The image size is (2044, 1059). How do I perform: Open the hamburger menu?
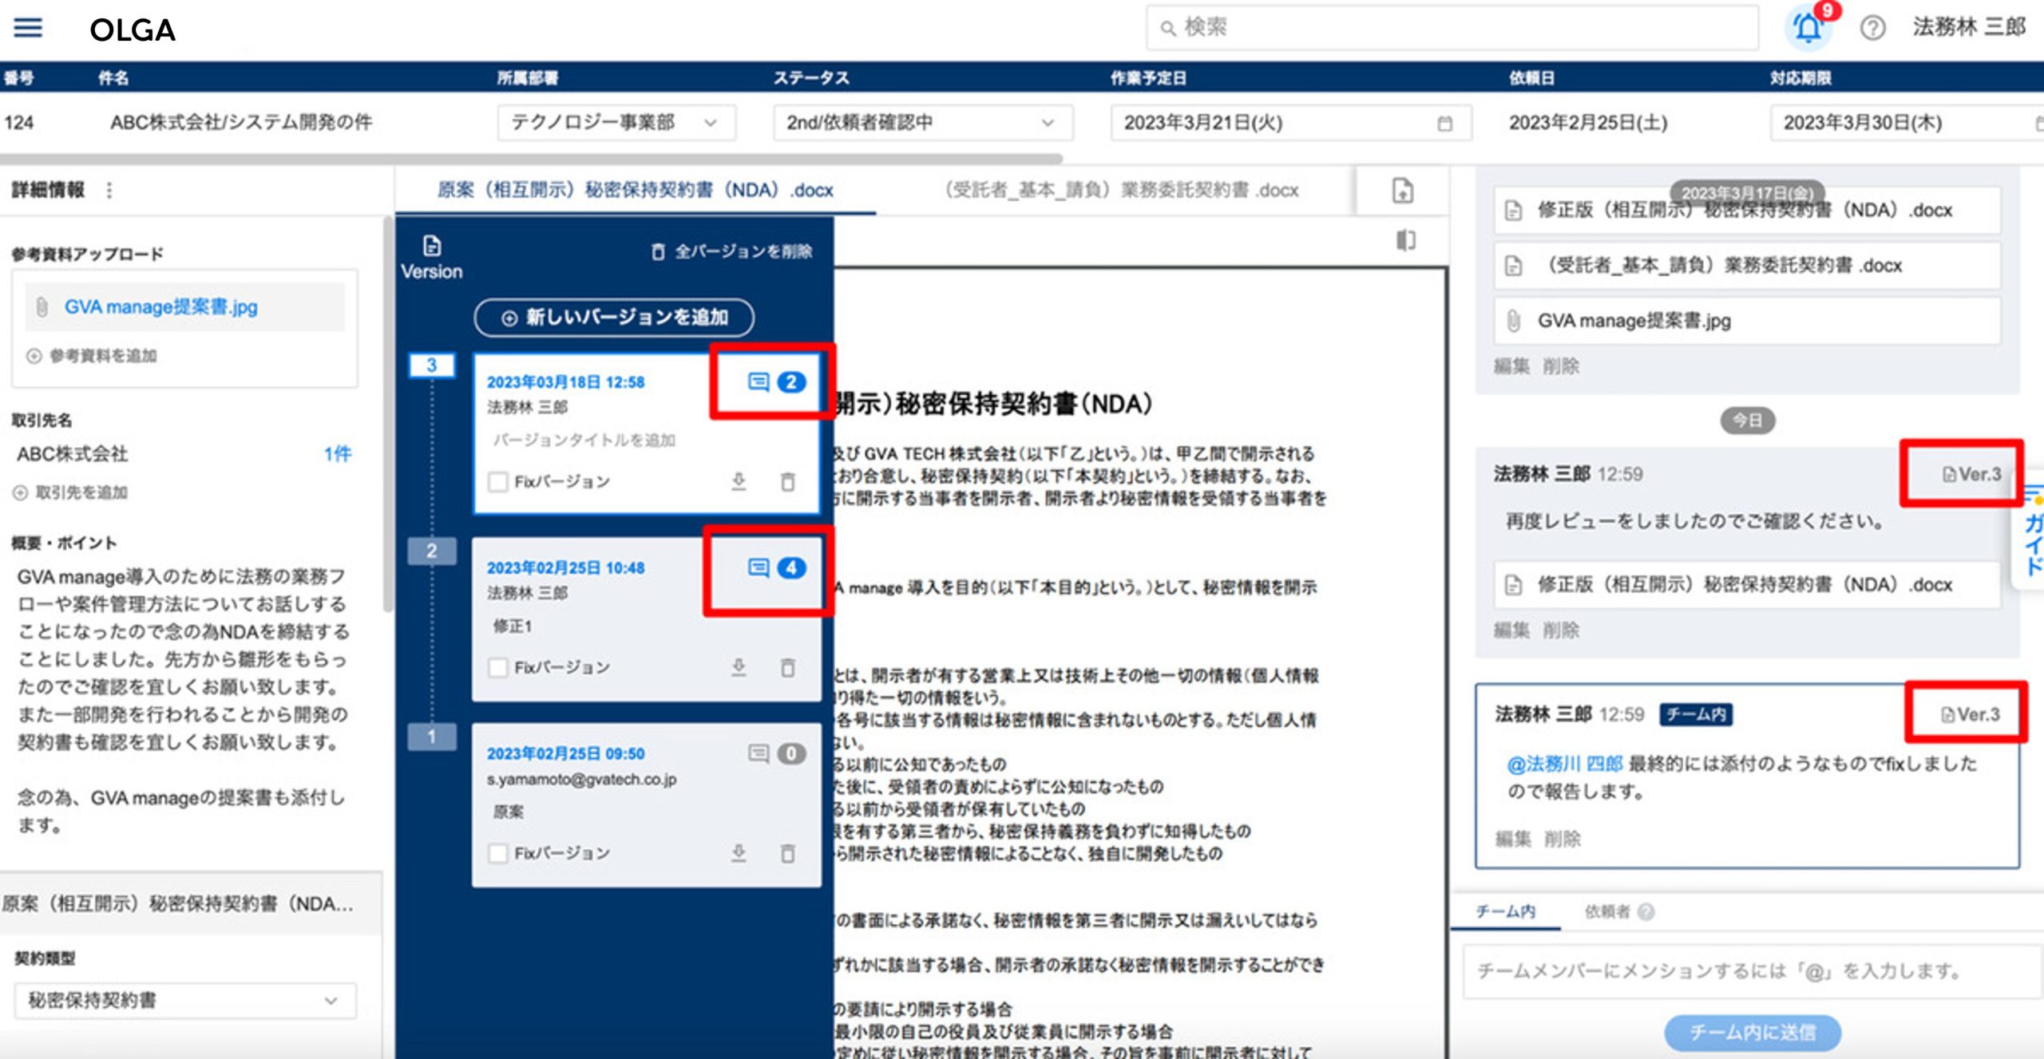coord(29,28)
